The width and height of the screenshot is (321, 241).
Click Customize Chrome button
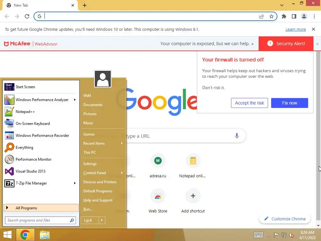(285, 219)
